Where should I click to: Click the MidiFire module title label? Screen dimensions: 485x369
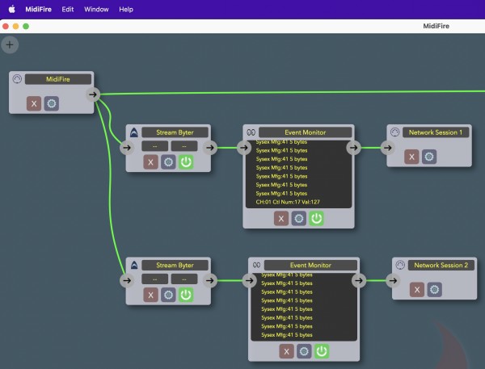(58, 79)
